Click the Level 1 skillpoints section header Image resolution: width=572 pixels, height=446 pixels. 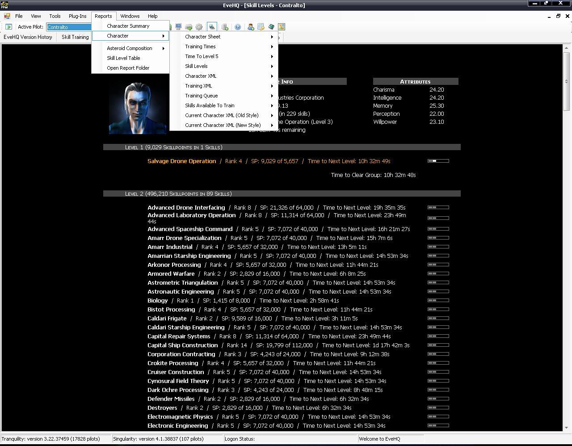282,147
